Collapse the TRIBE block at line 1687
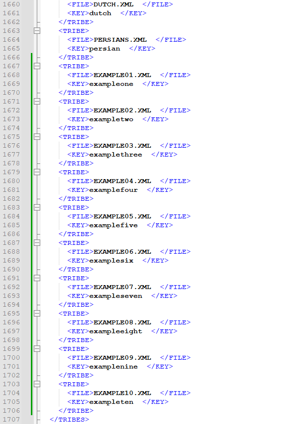Screen dimensions: 306x424 [37, 243]
